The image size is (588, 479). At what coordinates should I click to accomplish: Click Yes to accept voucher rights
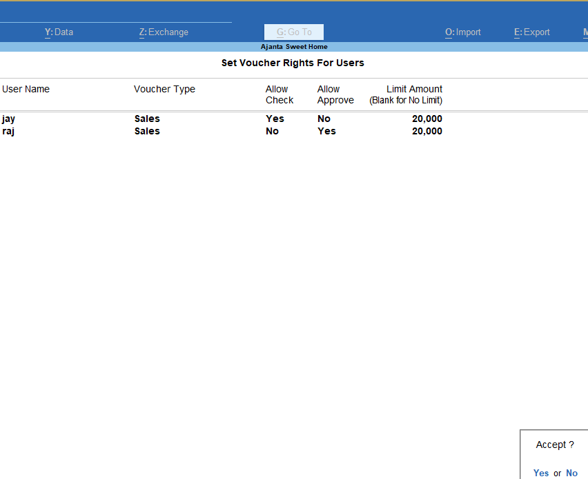(541, 473)
